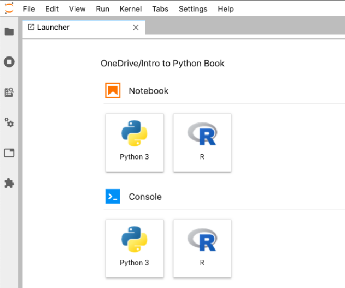This screenshot has height=288, width=345.
Task: Show Running Terminals and Kernels icon
Action: coord(9,62)
